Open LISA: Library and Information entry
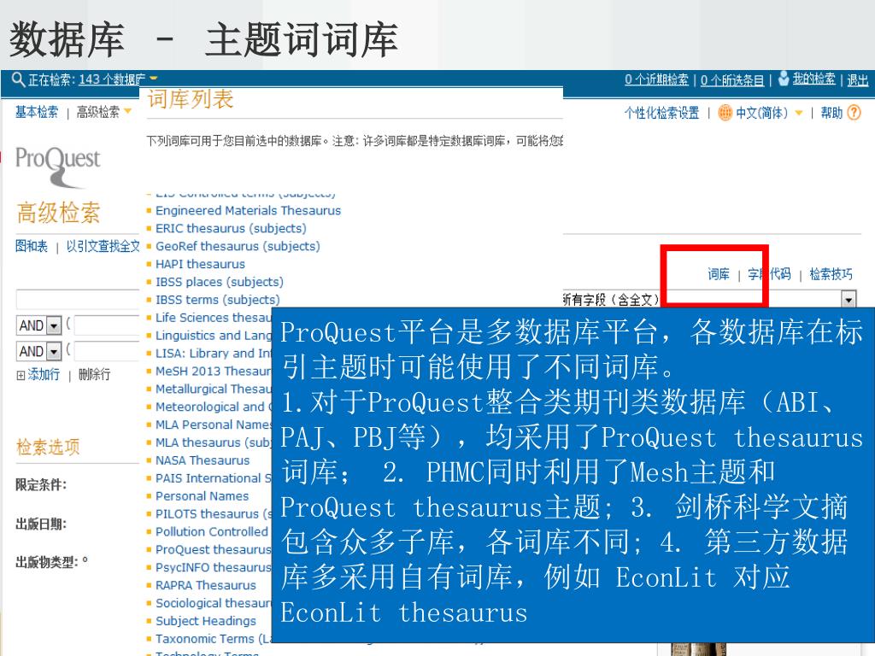The image size is (875, 656). pyautogui.click(x=213, y=353)
